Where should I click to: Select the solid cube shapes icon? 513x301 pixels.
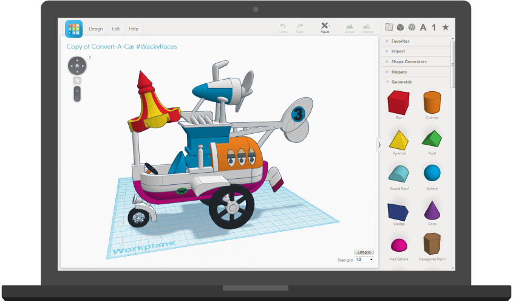pyautogui.click(x=400, y=27)
